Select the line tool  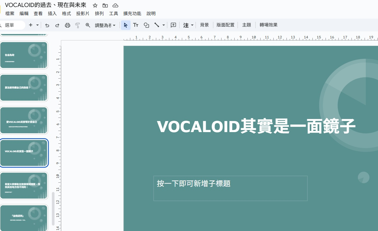pos(157,25)
